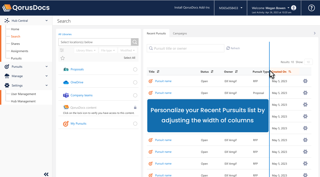Click the Settings gear icon in sidebar

pos(7,85)
